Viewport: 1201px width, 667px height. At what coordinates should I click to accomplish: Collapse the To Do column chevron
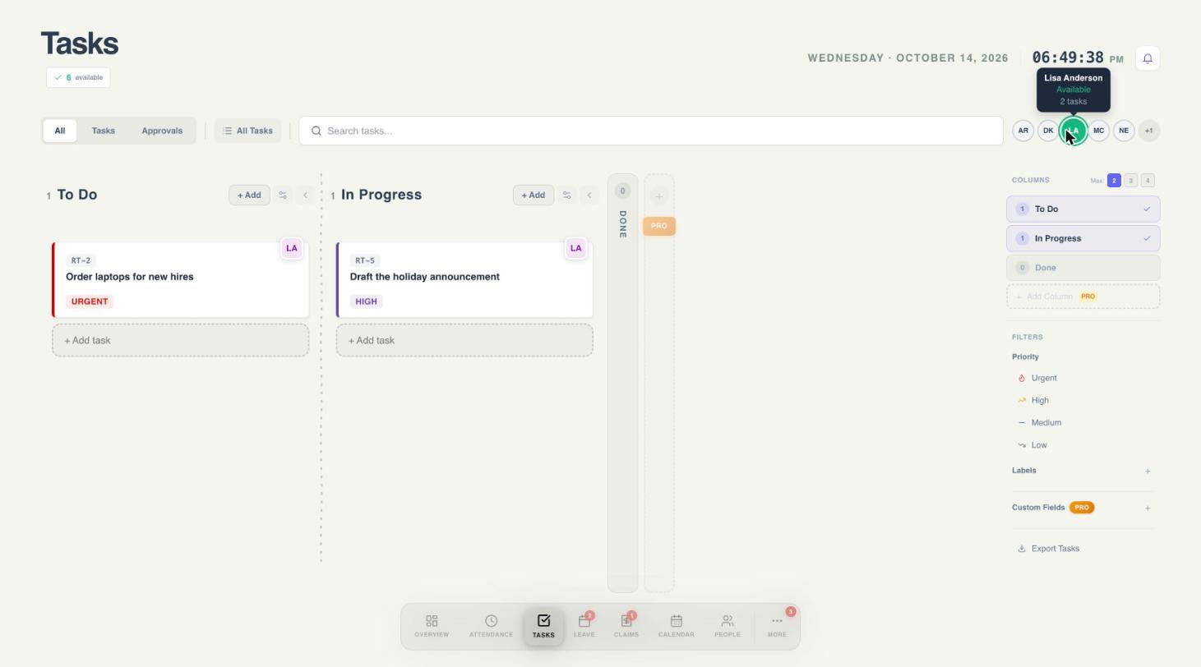click(x=306, y=195)
